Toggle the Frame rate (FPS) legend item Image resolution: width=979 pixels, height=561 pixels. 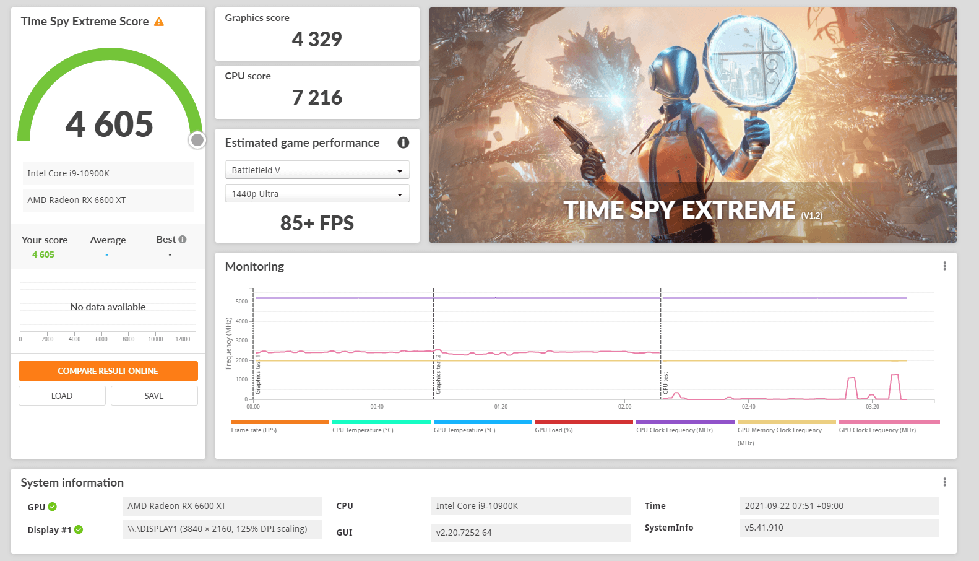pyautogui.click(x=280, y=427)
